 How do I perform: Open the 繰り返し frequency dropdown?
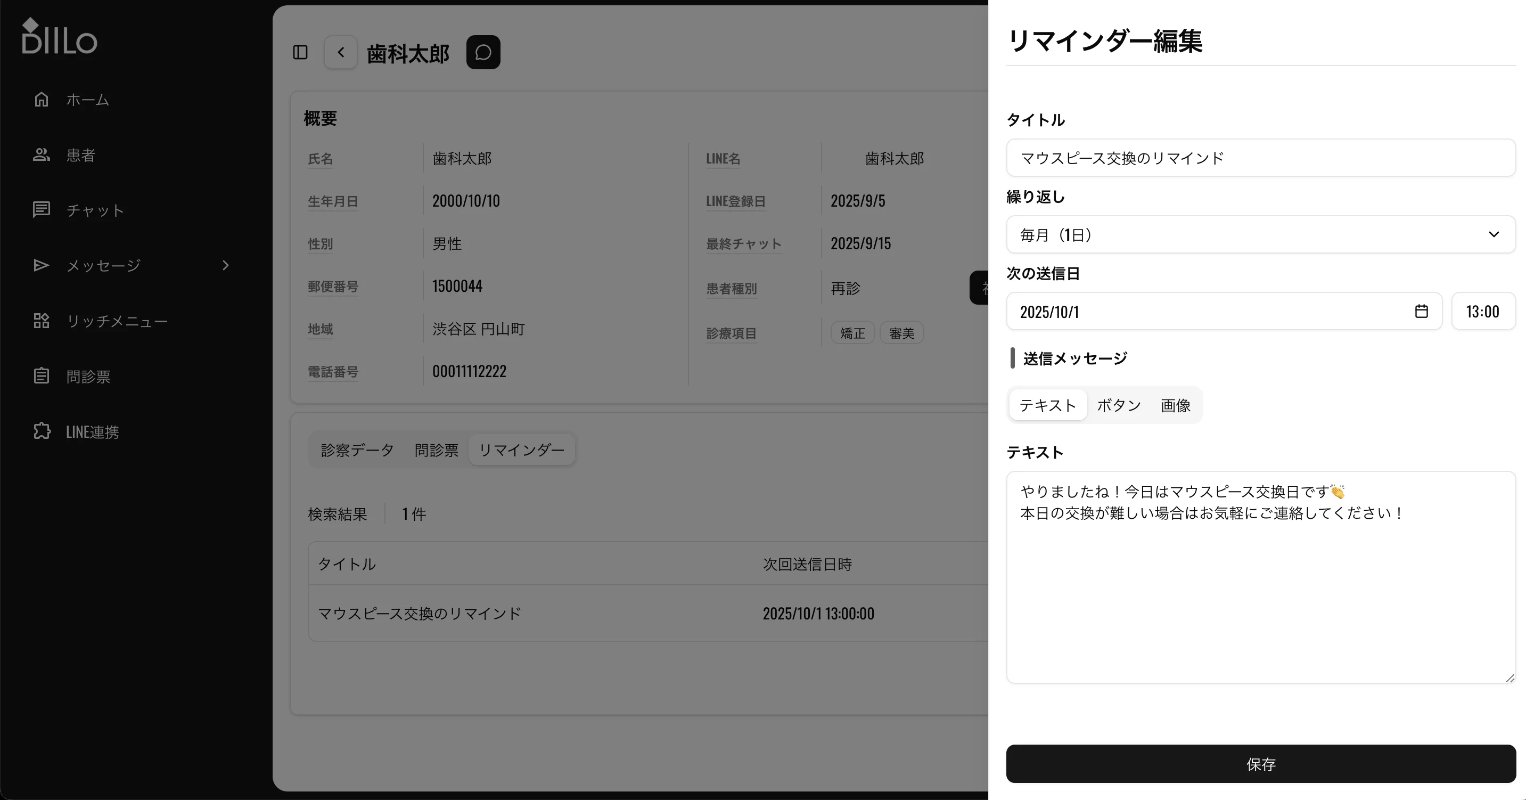[x=1259, y=234]
